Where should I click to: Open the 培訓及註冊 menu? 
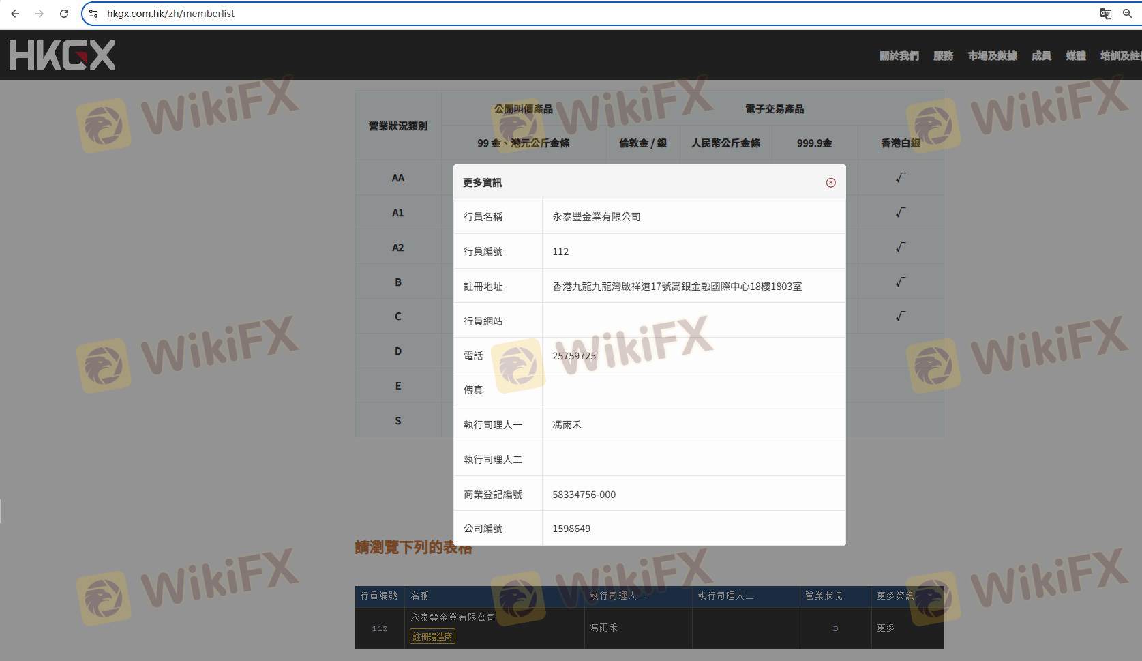[x=1120, y=56]
